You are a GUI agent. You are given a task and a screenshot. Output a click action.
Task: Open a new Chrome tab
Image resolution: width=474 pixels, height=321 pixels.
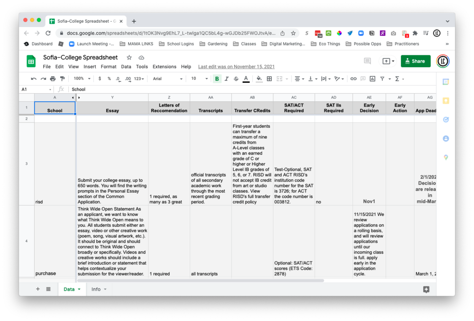134,21
